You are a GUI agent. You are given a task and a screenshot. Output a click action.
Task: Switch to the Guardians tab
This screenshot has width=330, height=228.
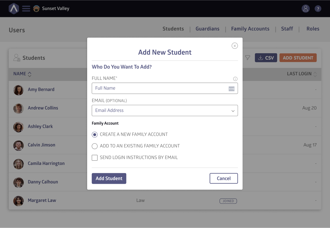point(207,29)
